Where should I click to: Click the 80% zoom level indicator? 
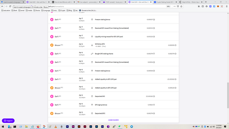tap(168, 6)
